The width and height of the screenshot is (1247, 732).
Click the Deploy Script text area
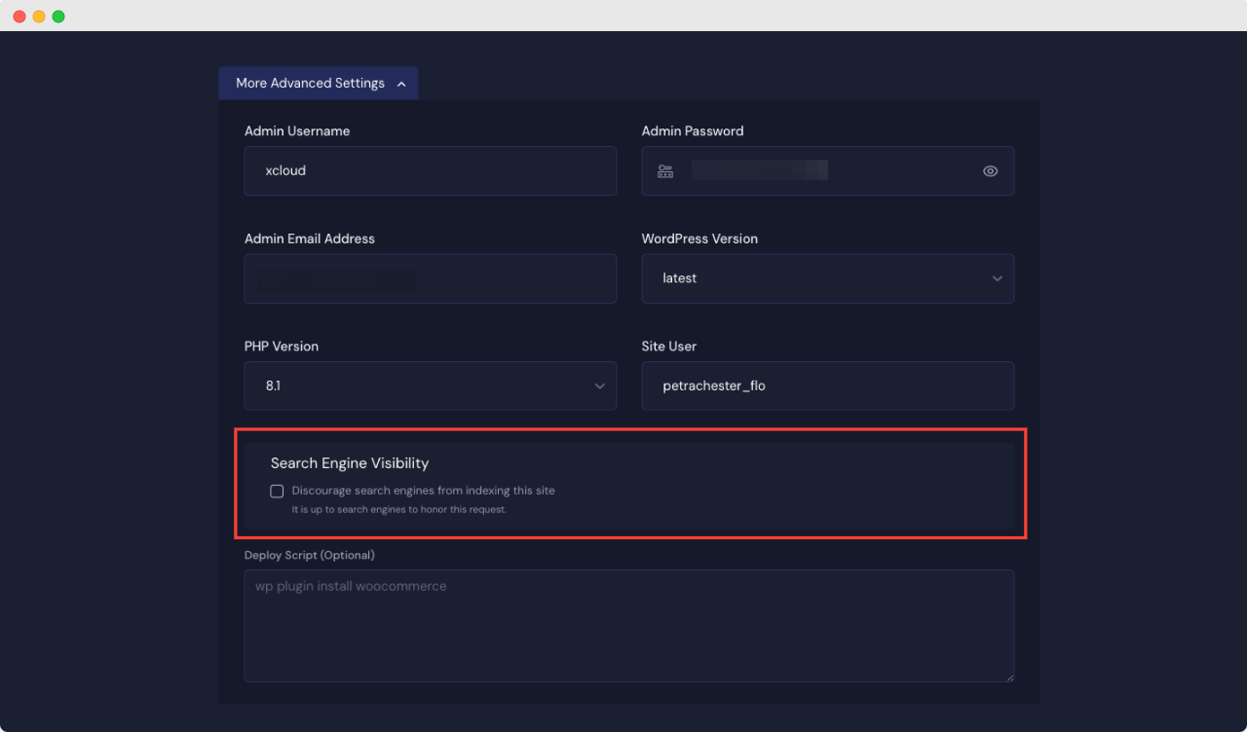coord(628,625)
